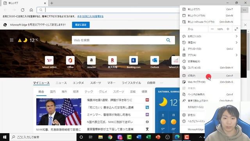The image size is (250, 141).
Task: Click in the address bar
Action: (x=109, y=10)
